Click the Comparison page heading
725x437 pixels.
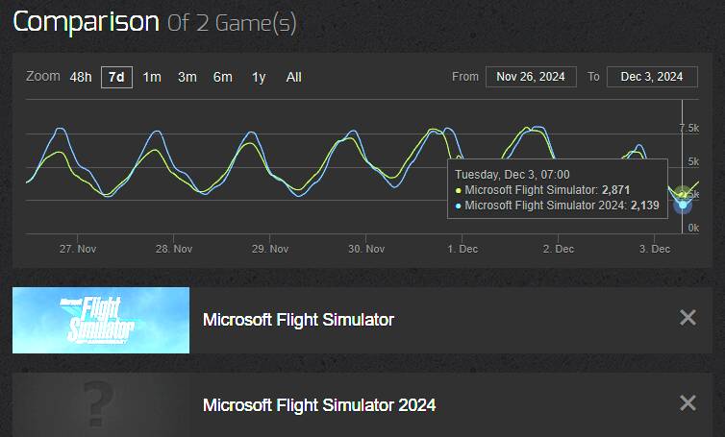85,21
